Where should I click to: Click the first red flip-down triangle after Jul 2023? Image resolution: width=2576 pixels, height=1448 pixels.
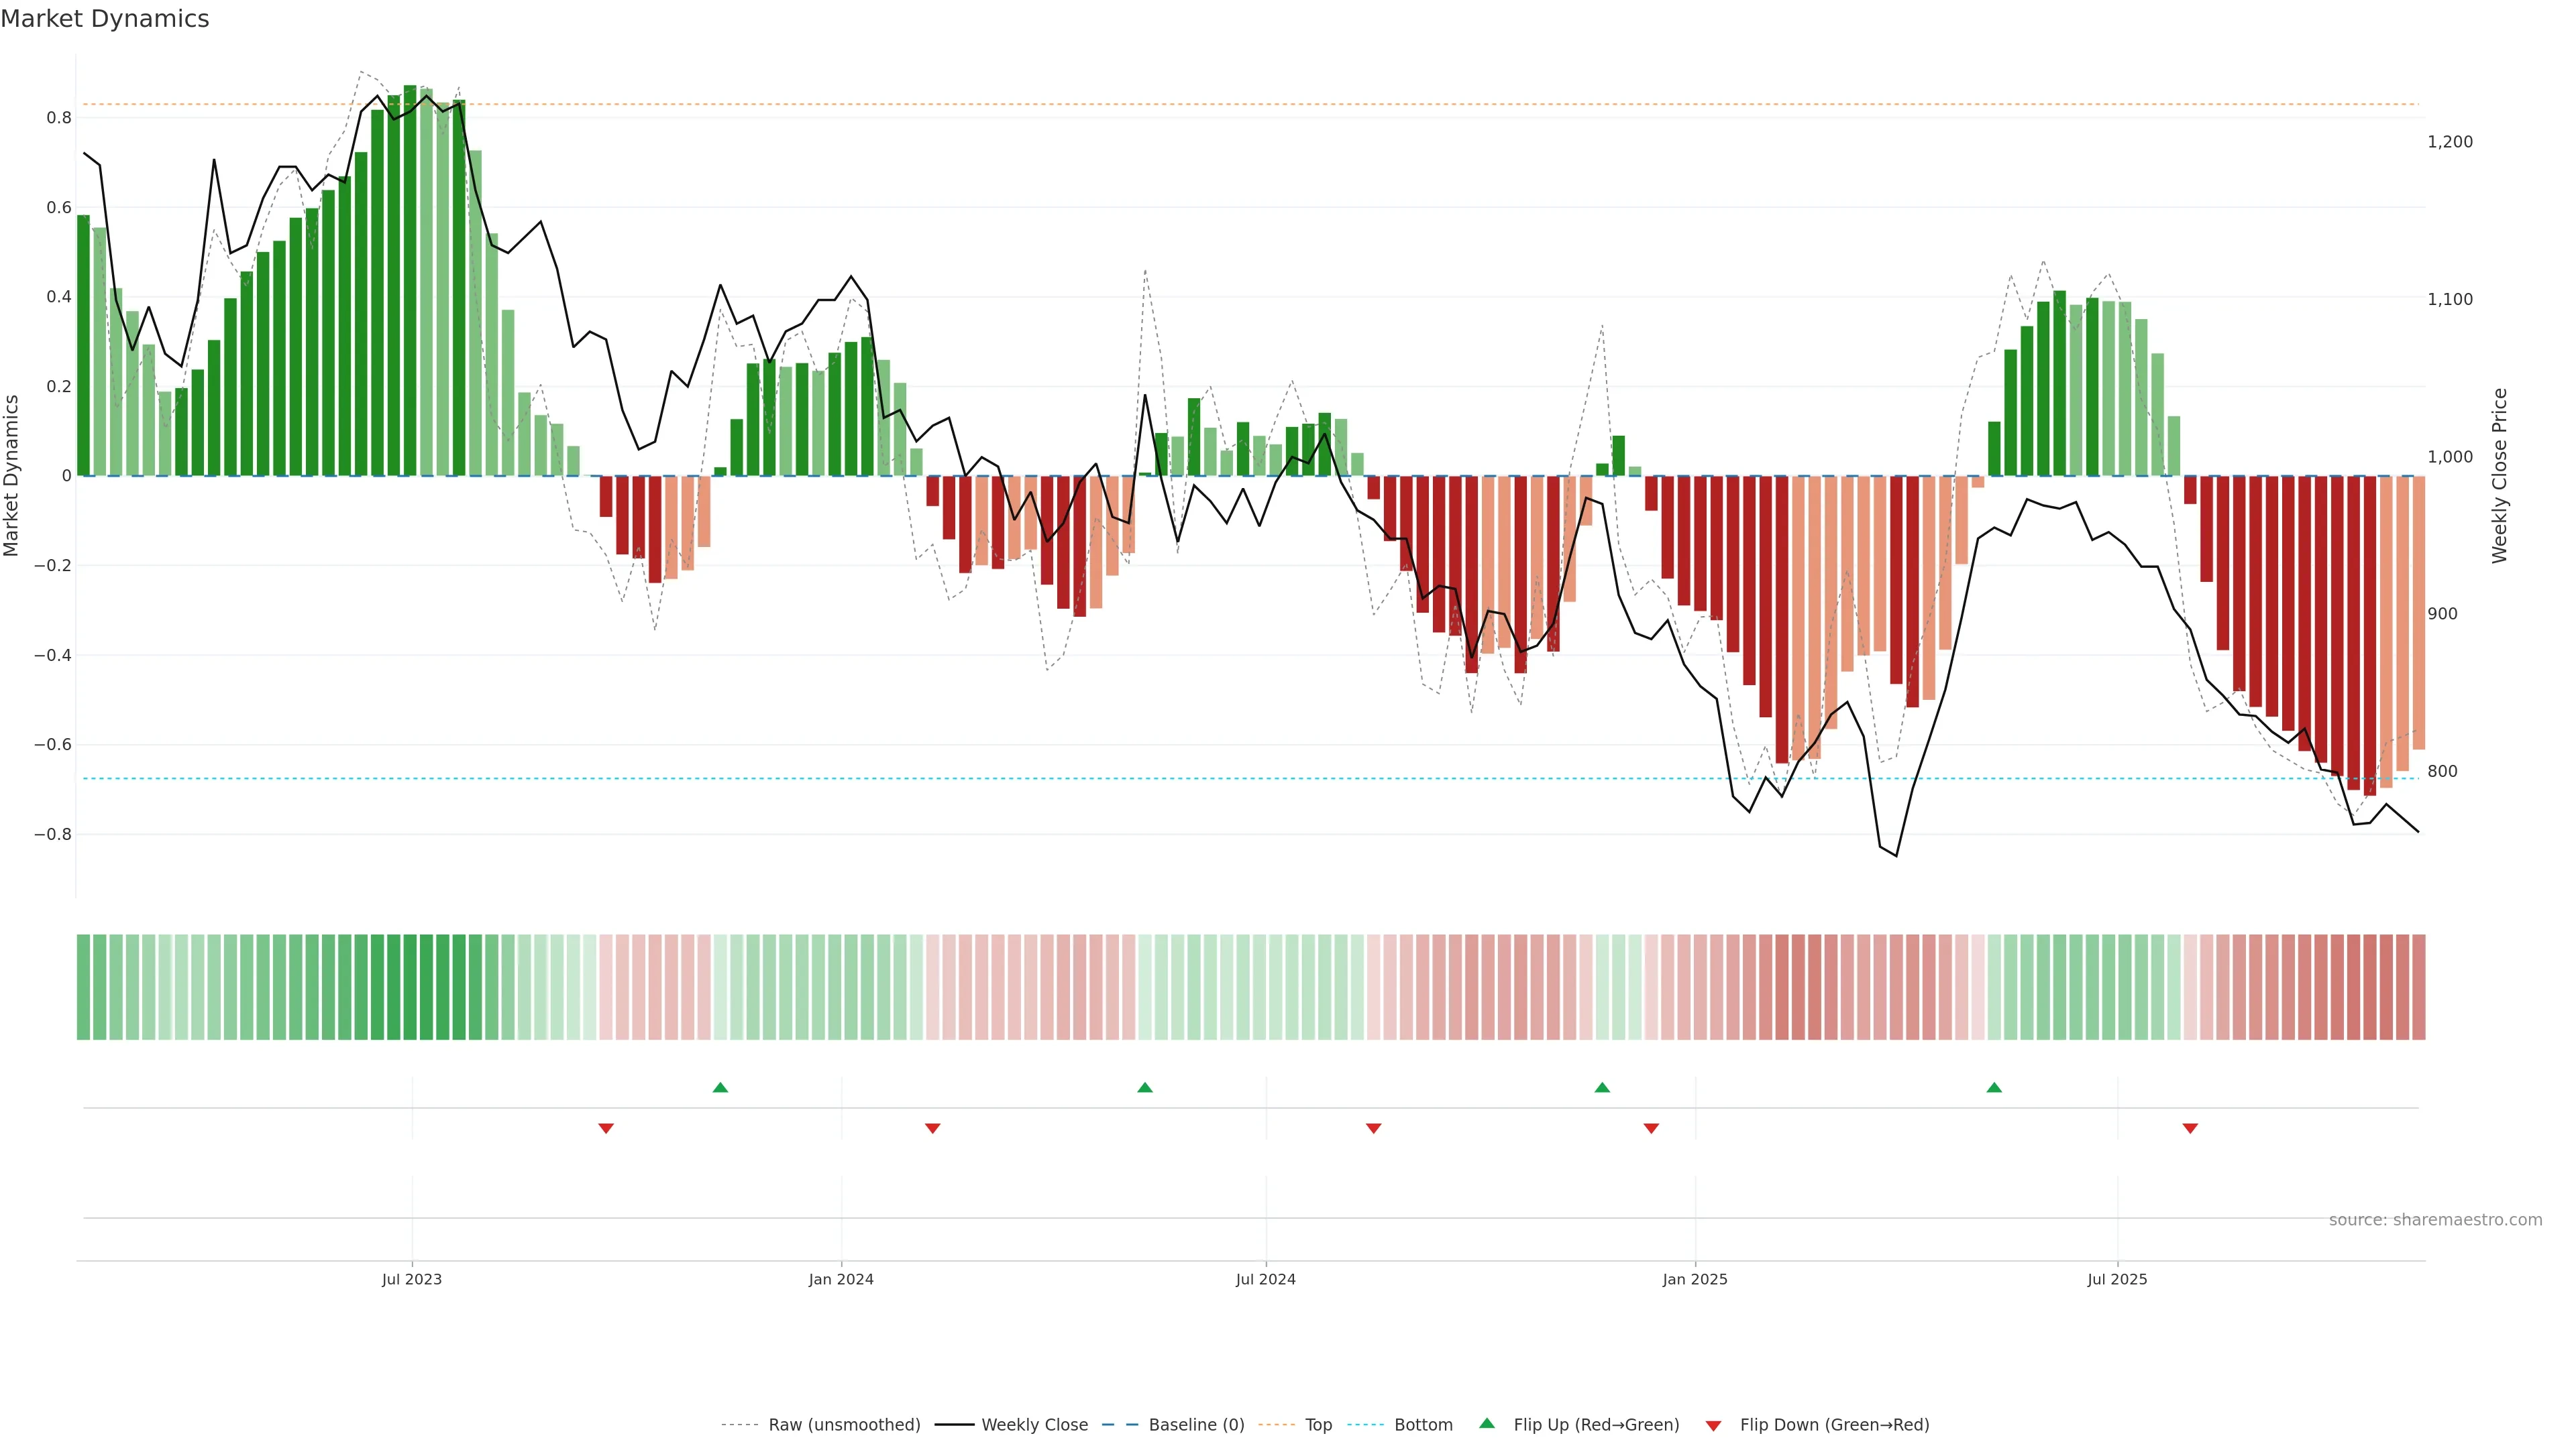click(606, 1128)
